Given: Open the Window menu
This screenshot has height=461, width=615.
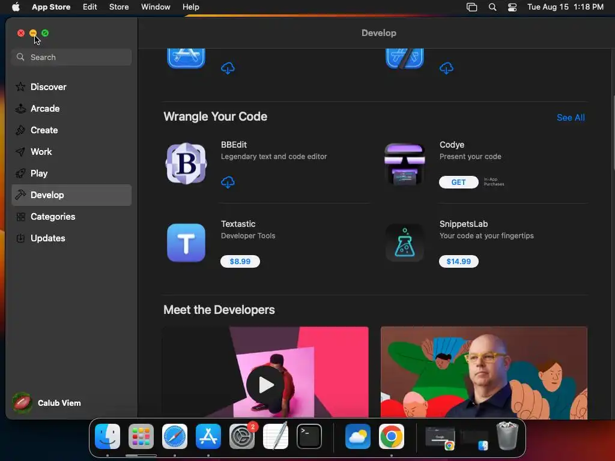Looking at the screenshot, I should [x=156, y=7].
